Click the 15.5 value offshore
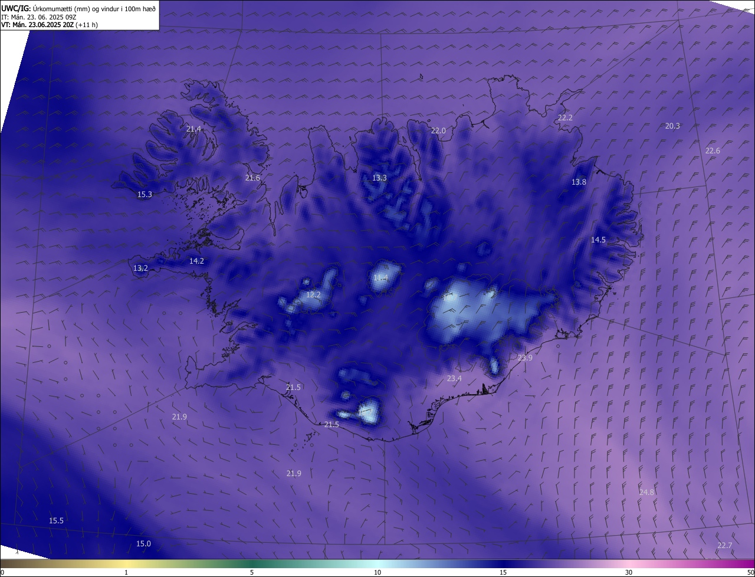This screenshot has height=577, width=755. click(56, 520)
